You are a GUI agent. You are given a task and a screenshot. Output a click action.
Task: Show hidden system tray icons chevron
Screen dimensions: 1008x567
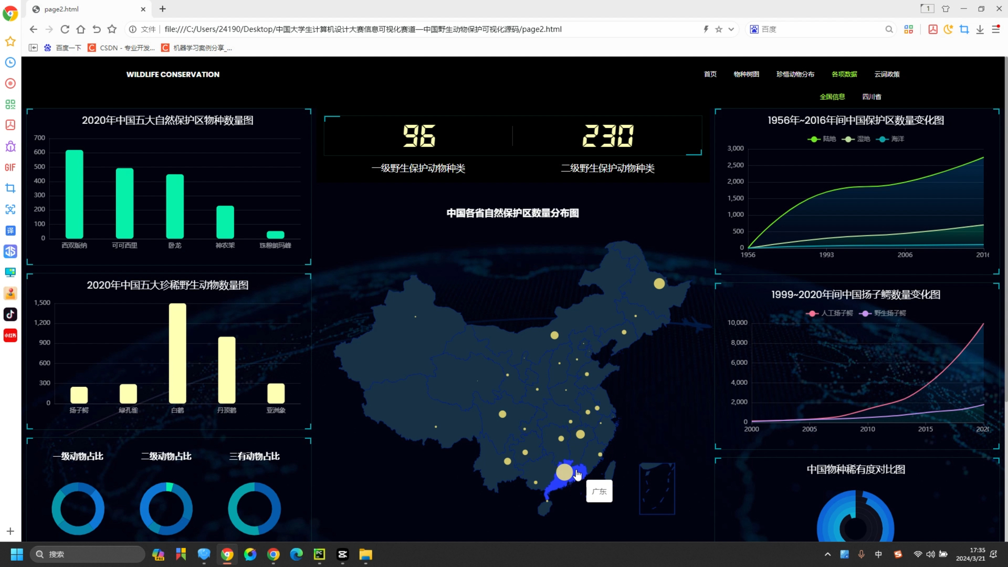point(828,554)
